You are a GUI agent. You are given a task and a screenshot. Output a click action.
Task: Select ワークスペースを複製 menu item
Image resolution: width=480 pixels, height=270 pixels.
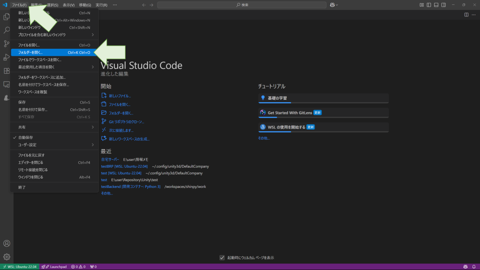[54, 92]
